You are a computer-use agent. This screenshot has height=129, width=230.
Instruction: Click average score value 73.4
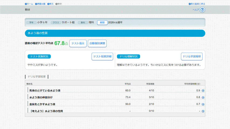click(128, 97)
